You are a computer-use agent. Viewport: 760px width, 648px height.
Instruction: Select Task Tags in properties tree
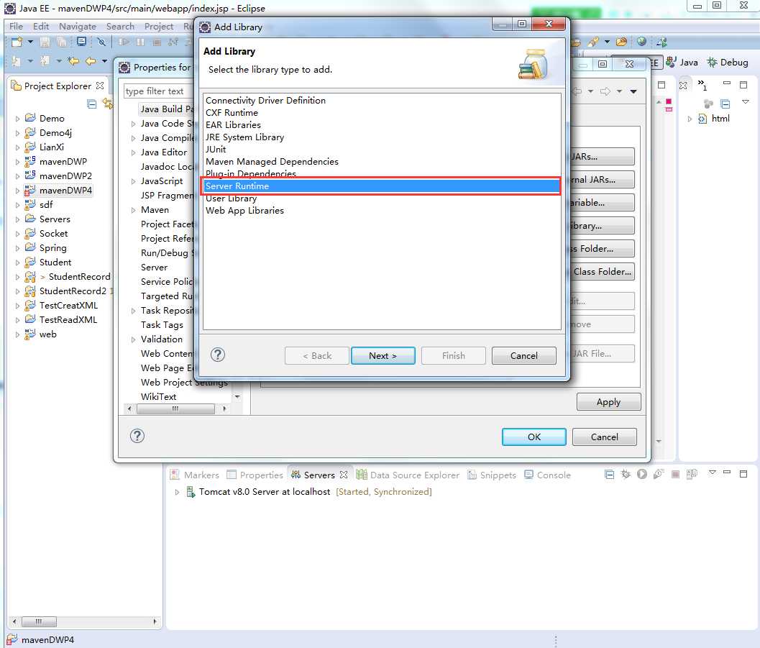pos(162,325)
